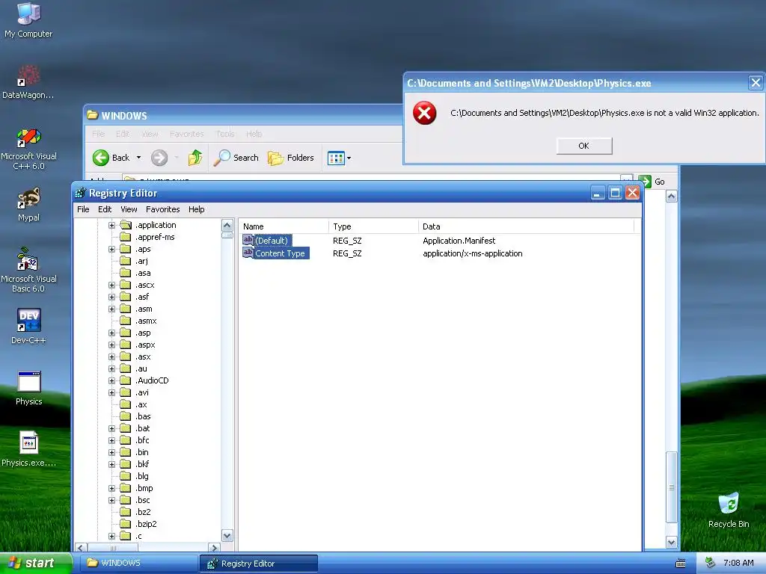This screenshot has width=766, height=574.
Task: Open Registry Editor File menu
Action: tap(83, 209)
